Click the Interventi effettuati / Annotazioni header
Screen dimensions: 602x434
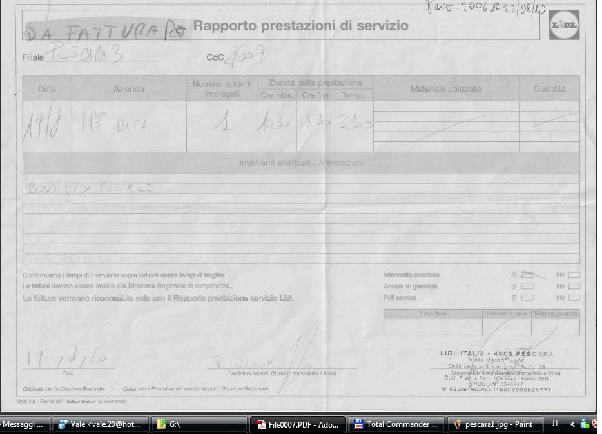pos(301,163)
